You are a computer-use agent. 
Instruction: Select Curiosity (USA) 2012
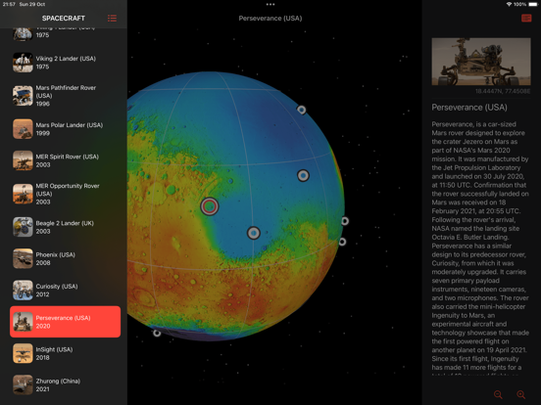pos(66,290)
